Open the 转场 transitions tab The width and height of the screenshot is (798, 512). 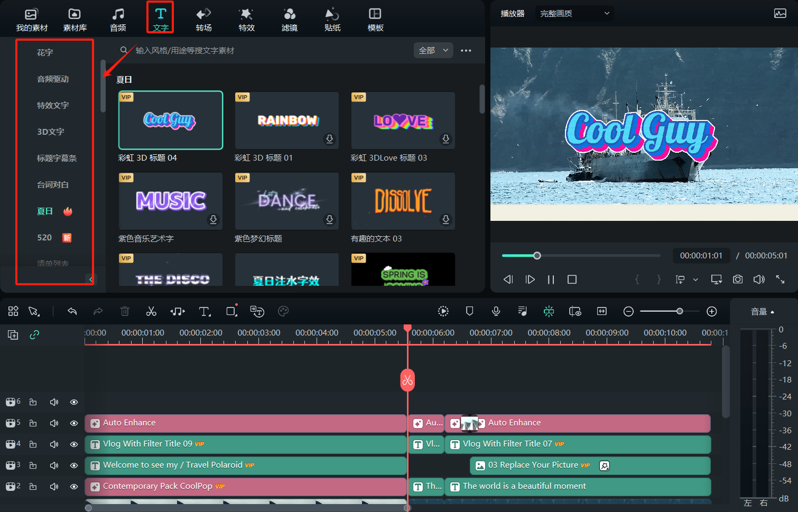(203, 20)
